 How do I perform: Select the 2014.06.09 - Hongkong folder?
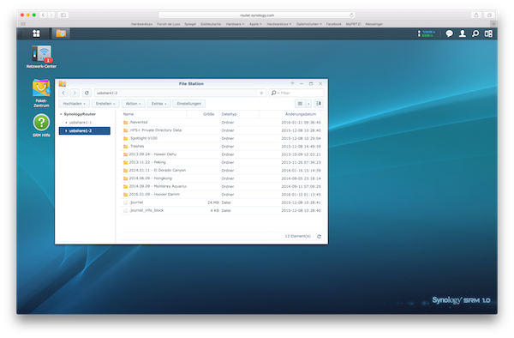pyautogui.click(x=221, y=178)
